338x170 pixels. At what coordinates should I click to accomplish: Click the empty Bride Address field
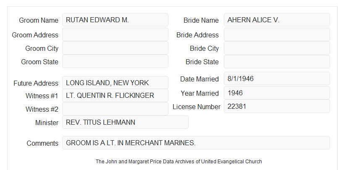point(277,34)
